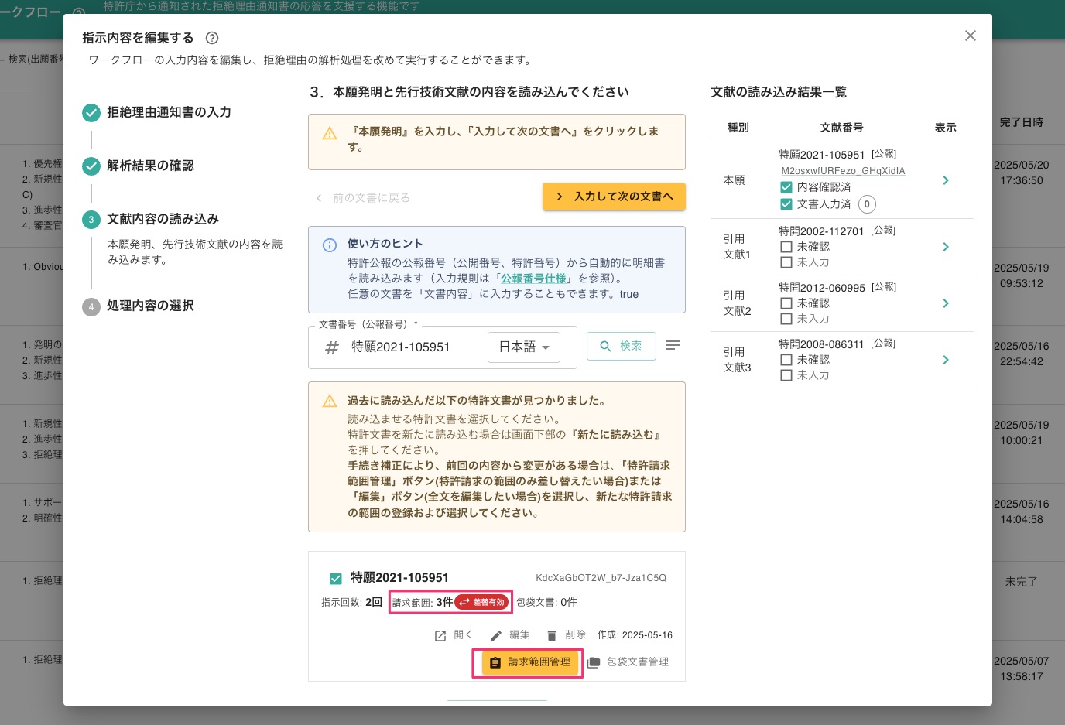This screenshot has height=725, width=1065.
Task: Click 特開2012-060995 document number
Action: click(822, 288)
